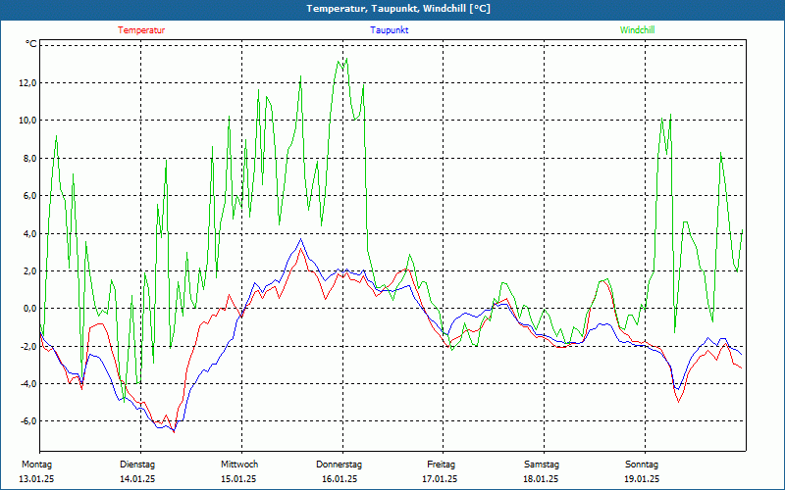Click the 'Dienstag' day label

(x=137, y=465)
